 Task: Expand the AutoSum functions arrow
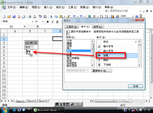click(98, 16)
